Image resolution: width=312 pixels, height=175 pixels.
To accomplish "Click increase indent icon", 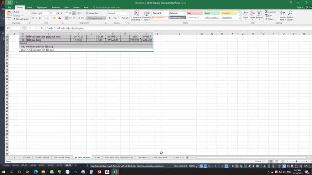I will (x=82, y=18).
